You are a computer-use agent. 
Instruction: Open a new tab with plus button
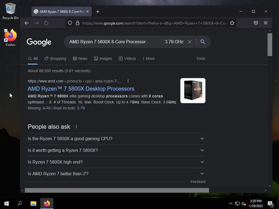click(x=98, y=11)
